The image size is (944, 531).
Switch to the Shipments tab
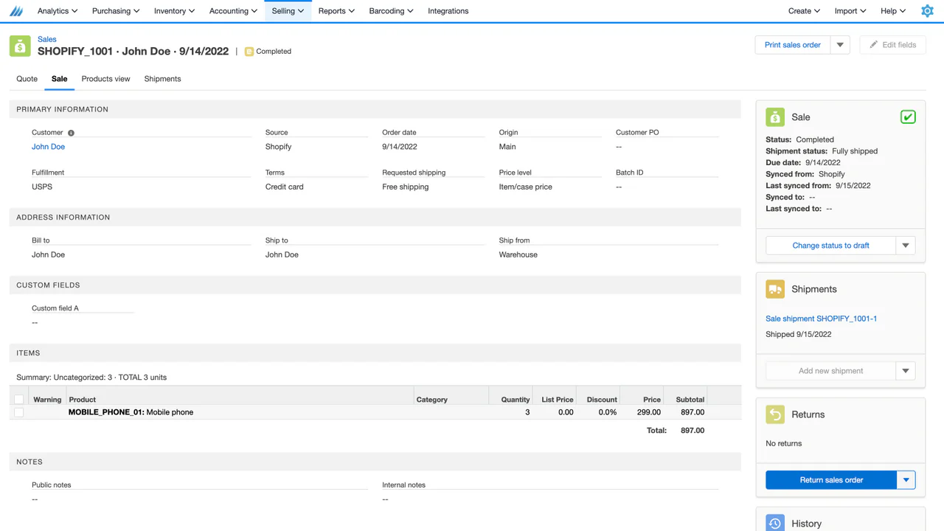pos(162,79)
